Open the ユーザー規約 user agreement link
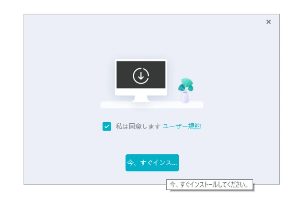The height and width of the screenshot is (198, 304). click(182, 127)
